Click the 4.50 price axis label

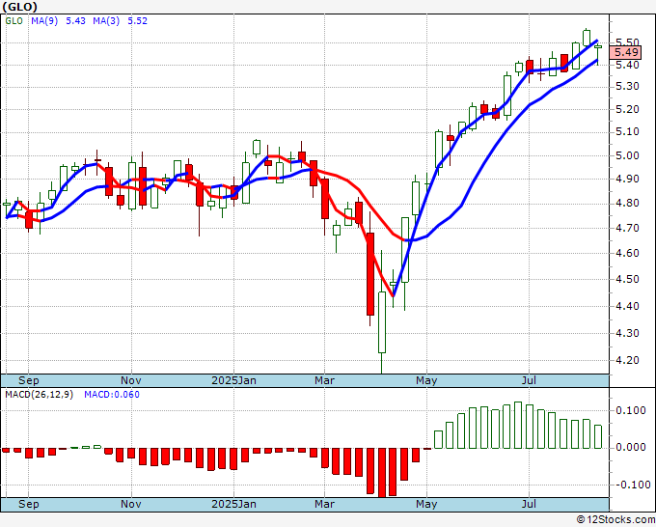[627, 279]
